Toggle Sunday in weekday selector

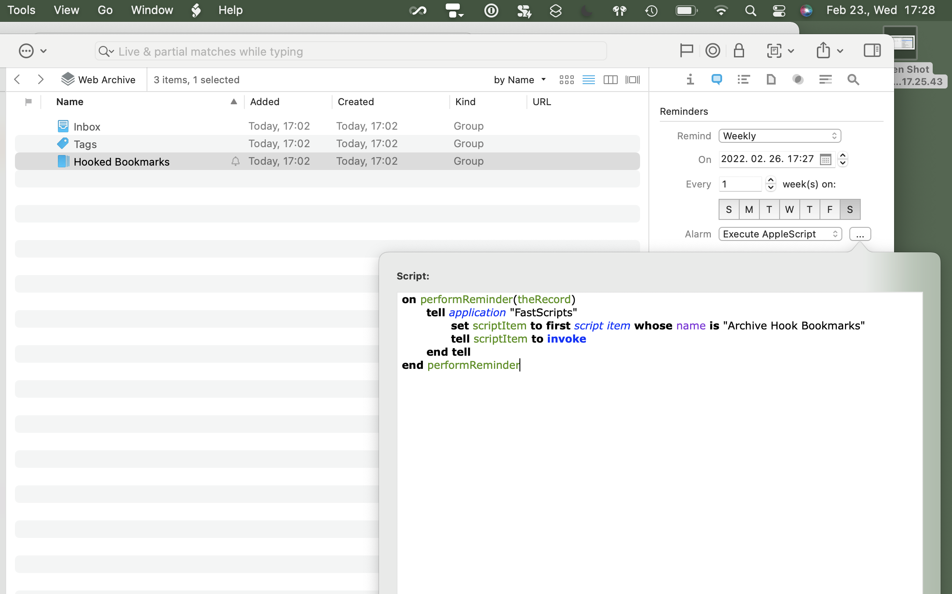click(x=729, y=209)
